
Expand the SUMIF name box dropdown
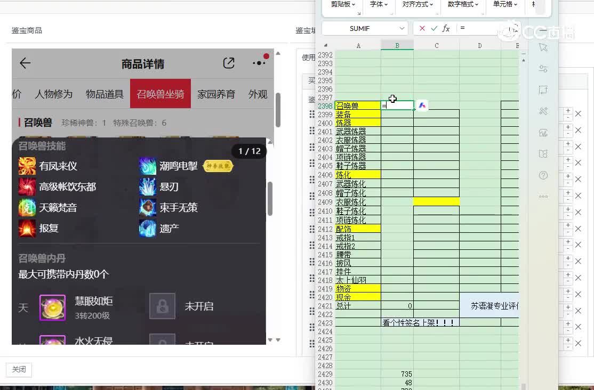402,28
